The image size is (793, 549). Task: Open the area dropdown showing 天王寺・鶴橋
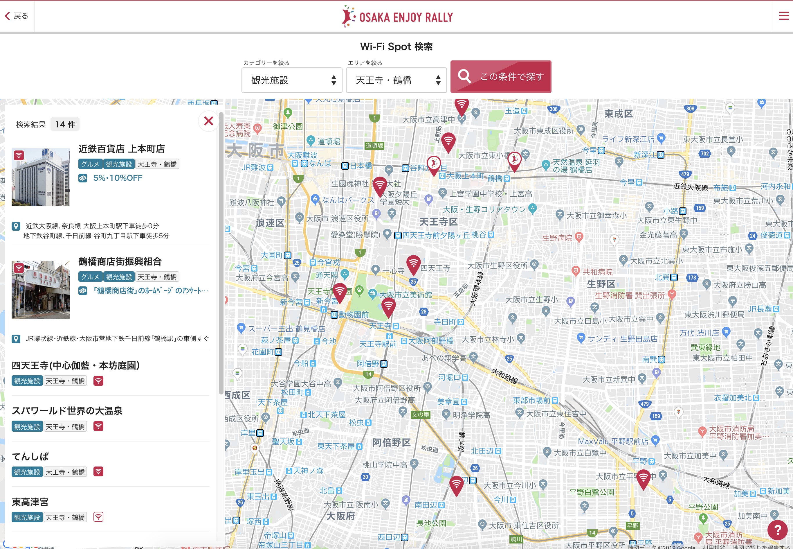[x=396, y=80]
